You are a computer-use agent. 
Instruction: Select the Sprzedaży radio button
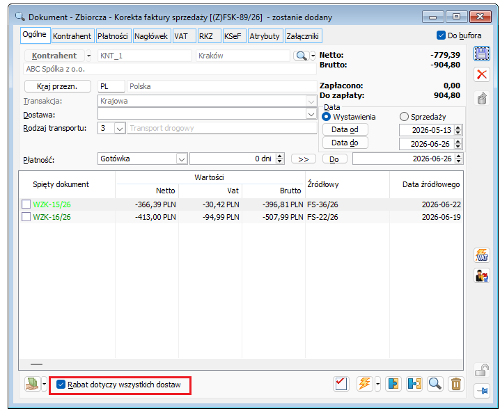[x=404, y=117]
